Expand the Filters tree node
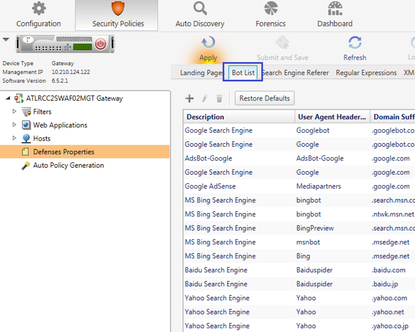This screenshot has height=332, width=415. pos(15,112)
